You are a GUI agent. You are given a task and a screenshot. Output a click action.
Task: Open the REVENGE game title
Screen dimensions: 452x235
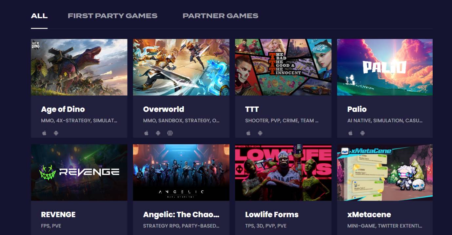coord(58,215)
